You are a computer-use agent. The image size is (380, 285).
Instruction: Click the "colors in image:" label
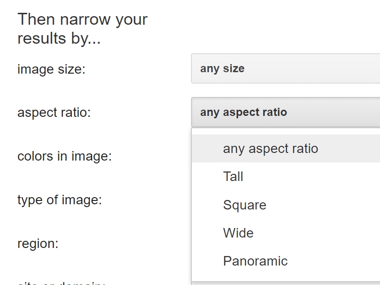[65, 156]
